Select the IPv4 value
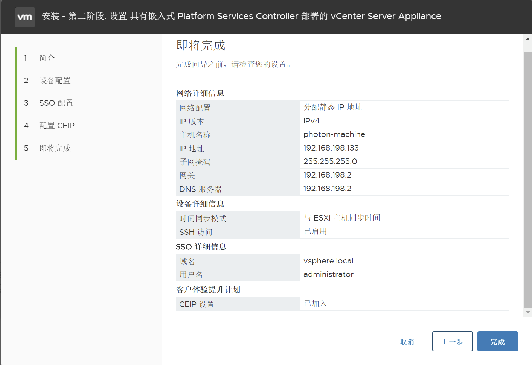 311,121
